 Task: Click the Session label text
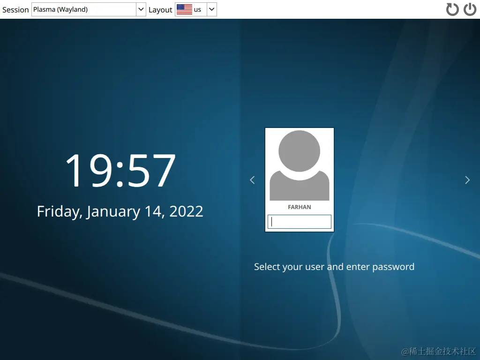click(x=15, y=9)
